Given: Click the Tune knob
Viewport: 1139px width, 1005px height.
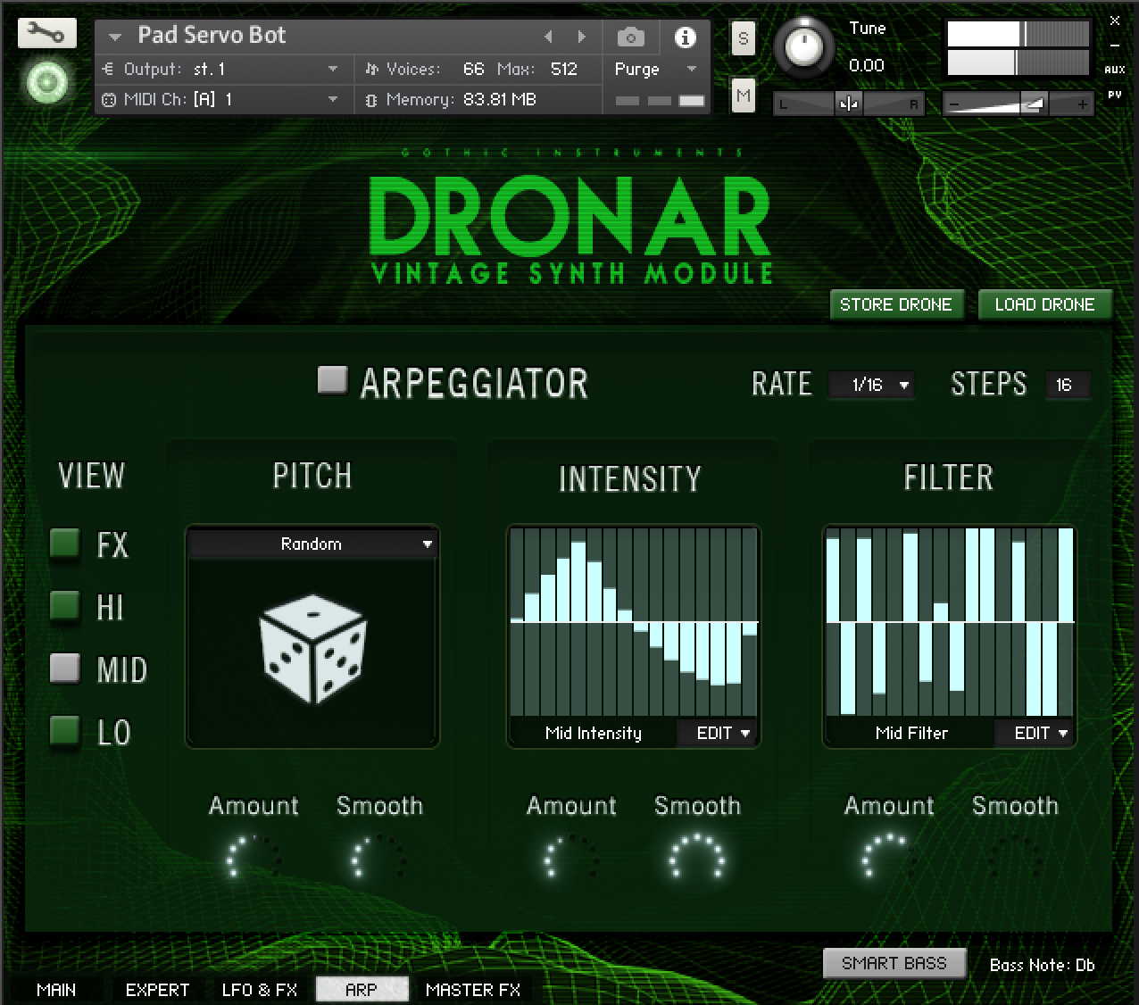Looking at the screenshot, I should tap(803, 47).
